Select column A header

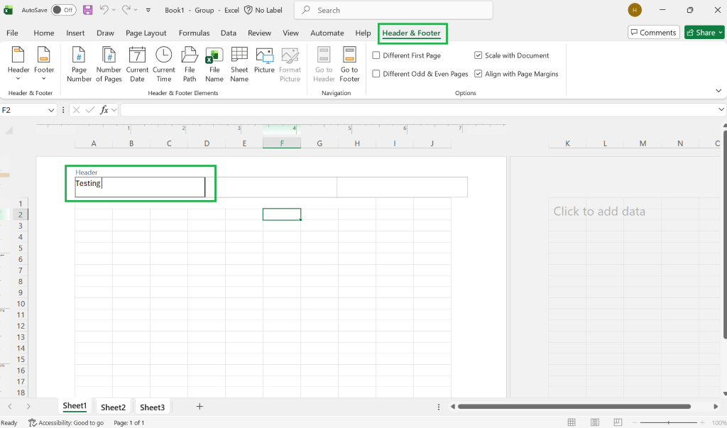coord(94,143)
